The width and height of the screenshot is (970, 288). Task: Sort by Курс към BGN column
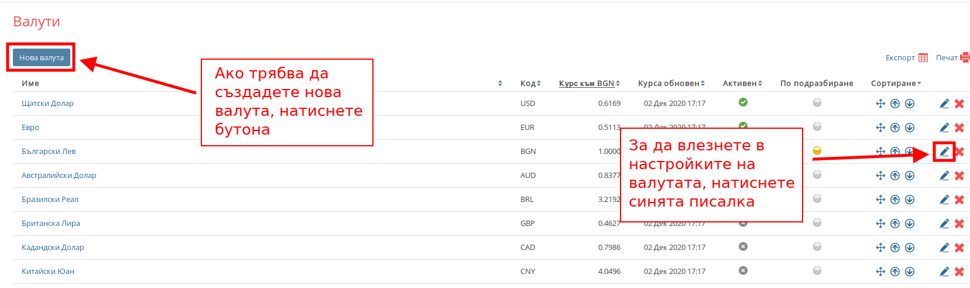point(589,83)
